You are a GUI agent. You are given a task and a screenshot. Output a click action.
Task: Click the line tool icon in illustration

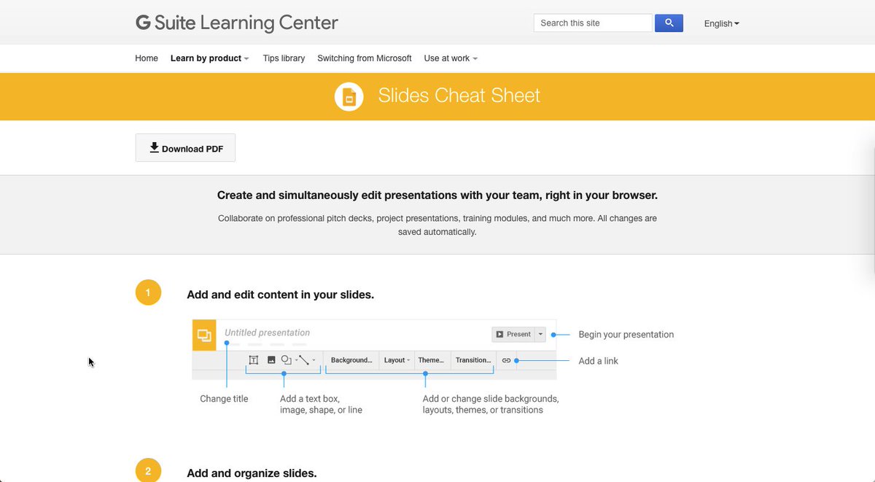pyautogui.click(x=304, y=360)
